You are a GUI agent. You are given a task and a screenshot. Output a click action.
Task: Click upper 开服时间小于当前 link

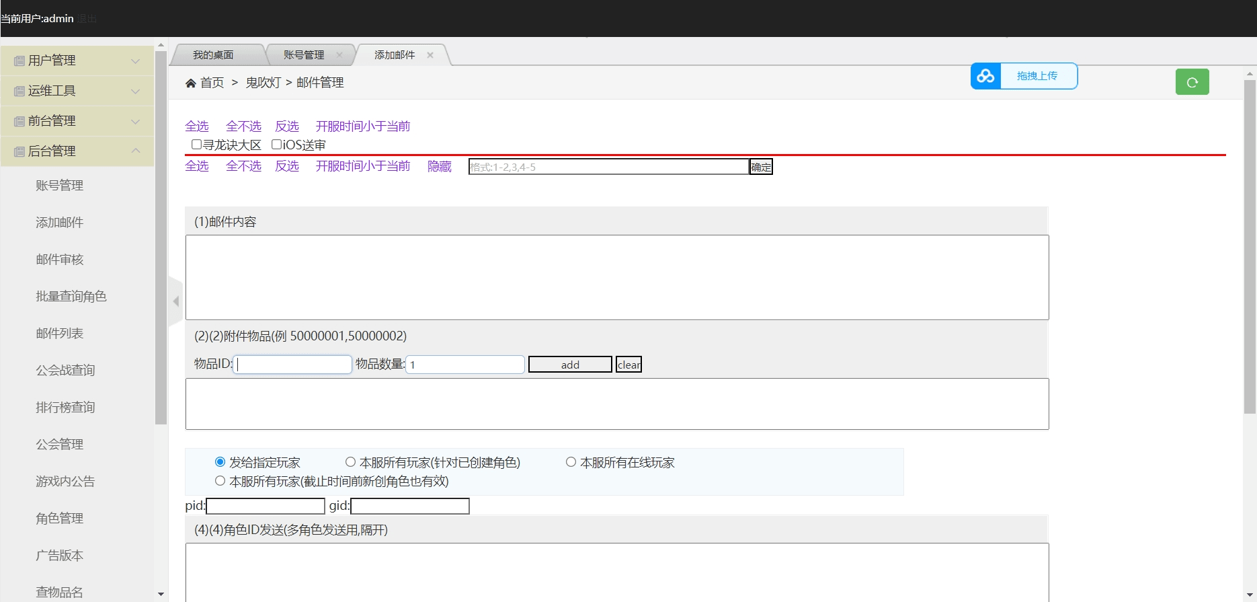click(363, 126)
